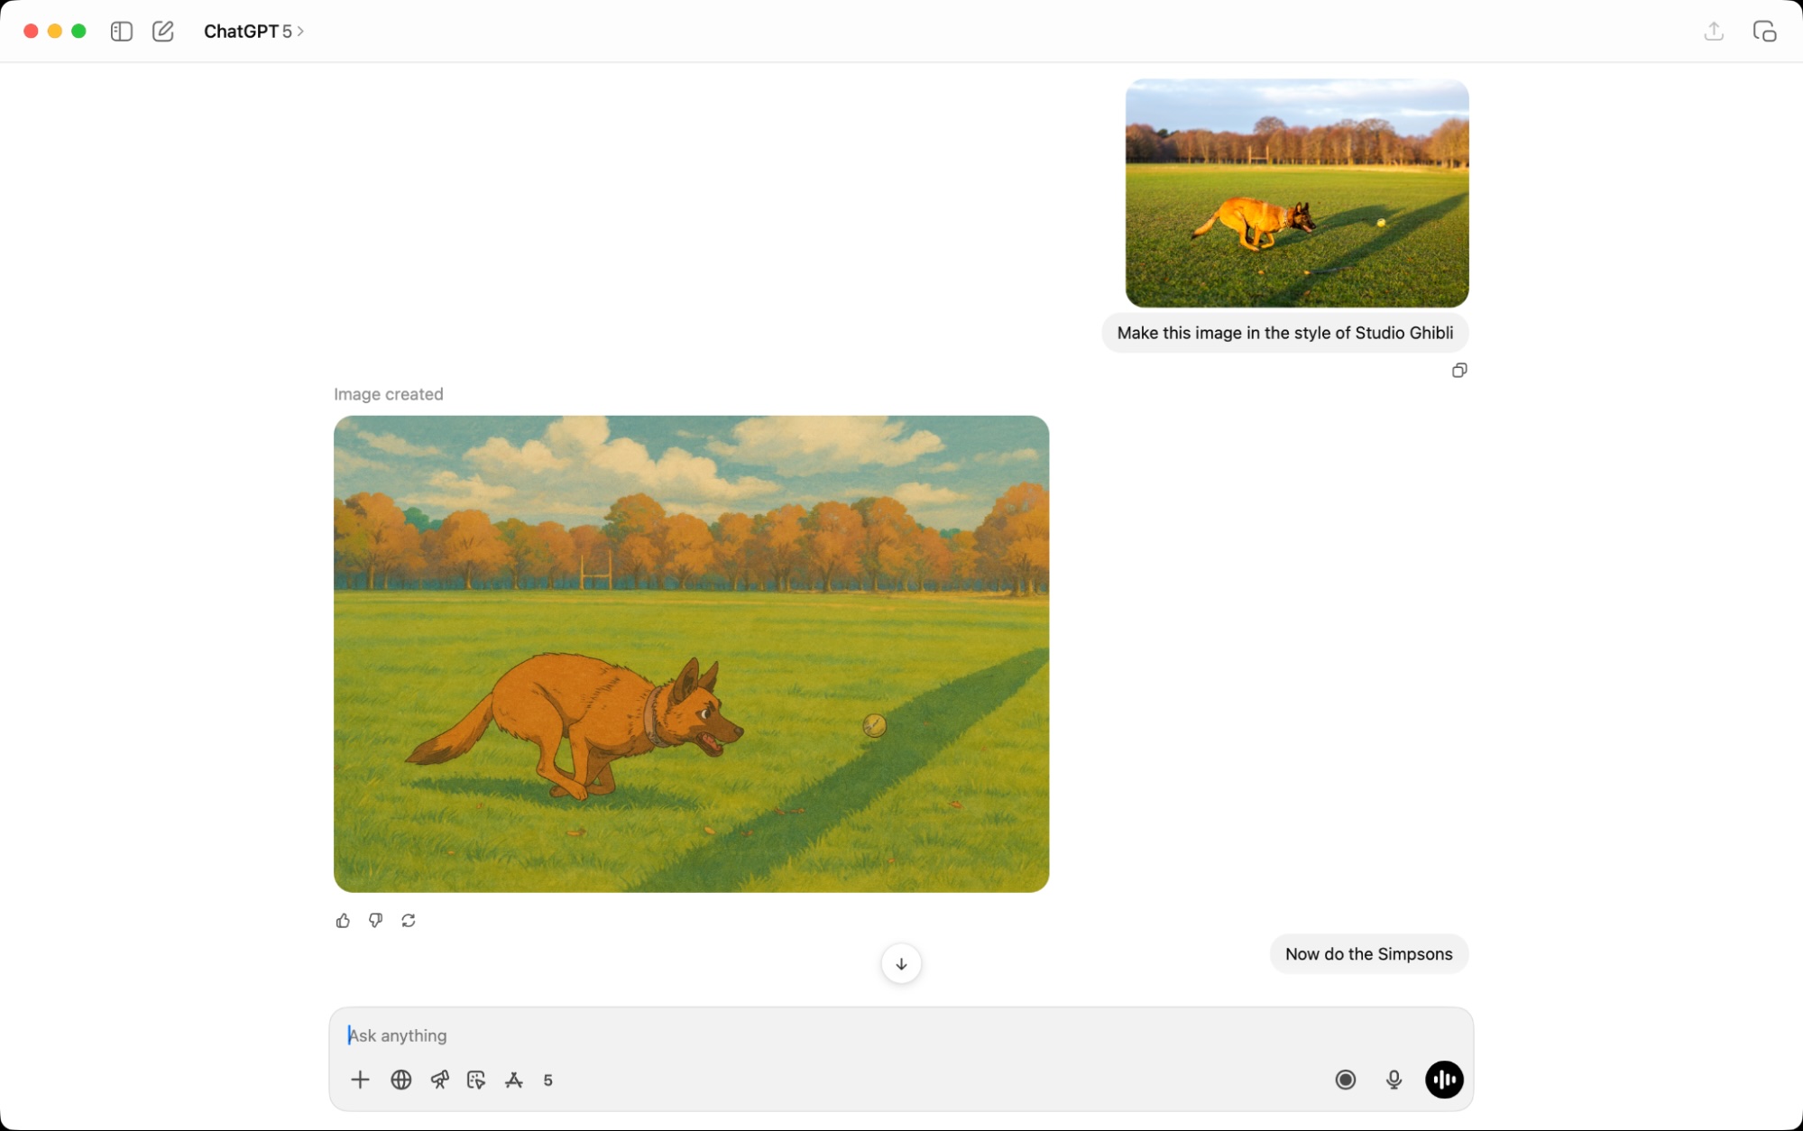1803x1131 pixels.
Task: Share the conversation via the export icon
Action: tap(1713, 30)
